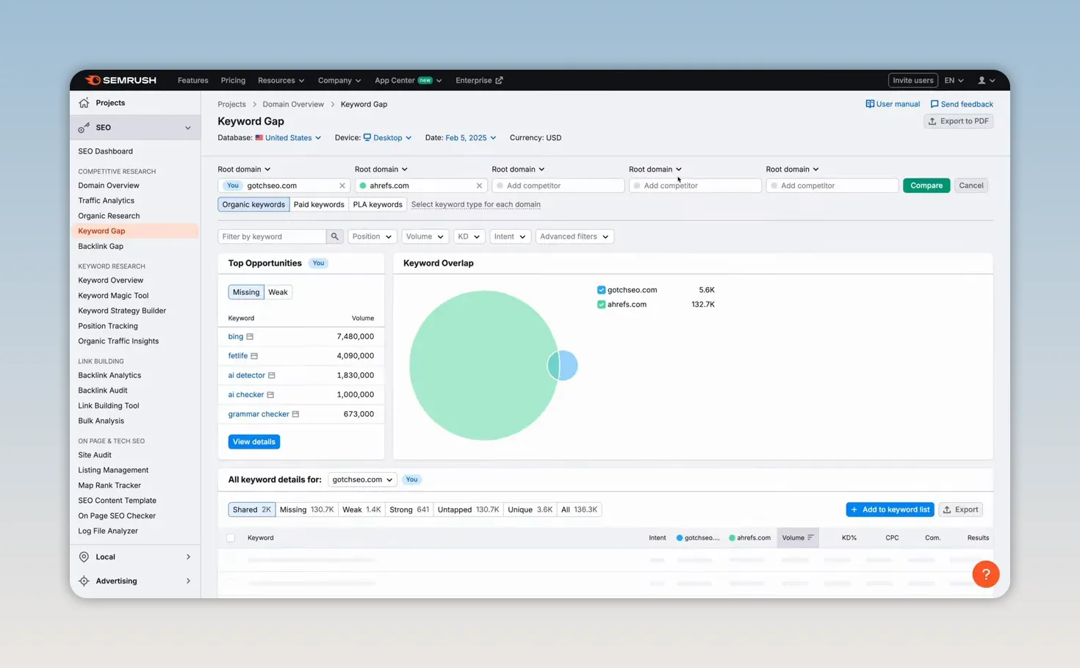The width and height of the screenshot is (1080, 668).
Task: Open the KD filter dropdown
Action: tap(469, 236)
